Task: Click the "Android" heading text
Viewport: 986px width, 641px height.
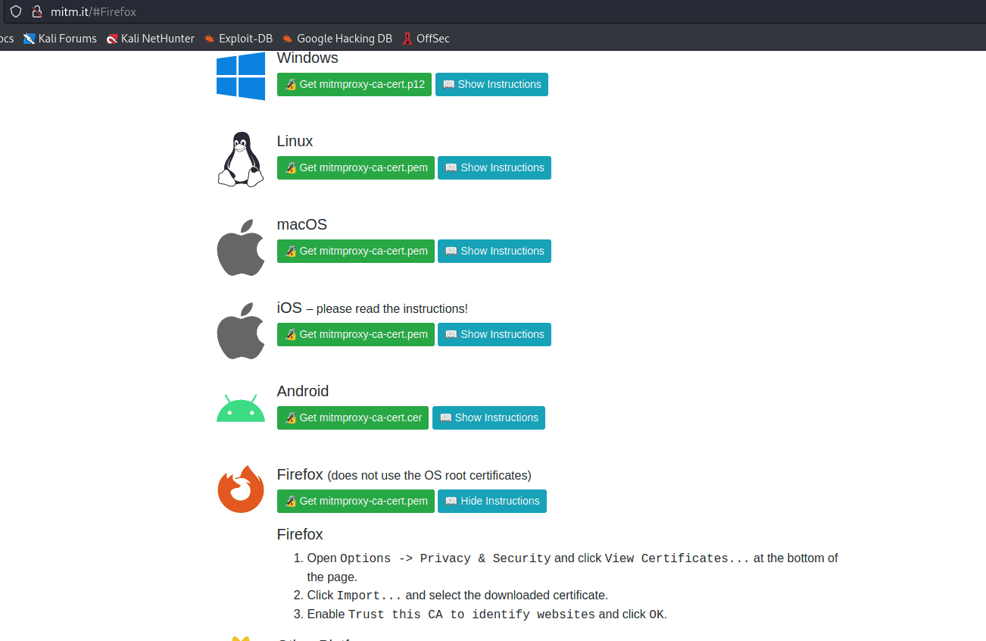Action: point(303,392)
